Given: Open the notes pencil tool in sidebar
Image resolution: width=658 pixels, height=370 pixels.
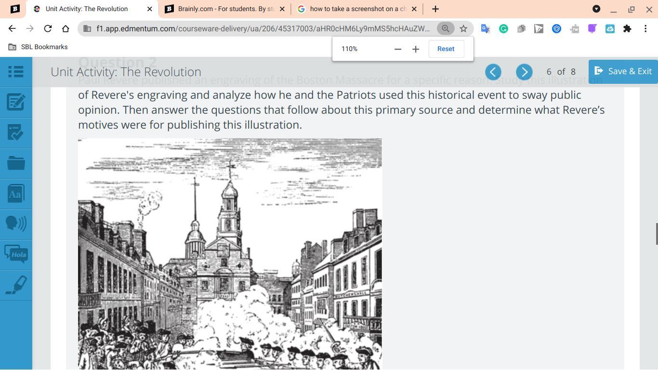Looking at the screenshot, I should click(x=16, y=102).
